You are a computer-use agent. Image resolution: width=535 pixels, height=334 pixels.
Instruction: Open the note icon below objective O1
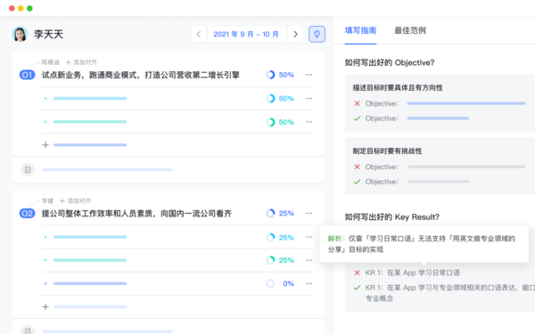[x=28, y=170]
